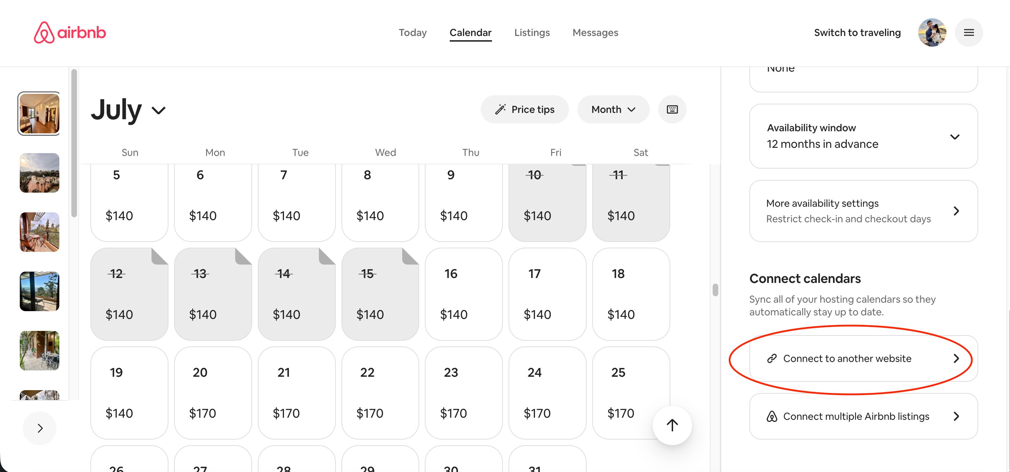Select July 23 date cell

point(463,393)
